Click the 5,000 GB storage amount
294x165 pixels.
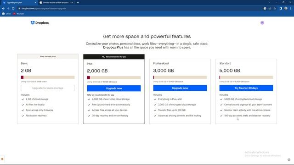point(230,71)
